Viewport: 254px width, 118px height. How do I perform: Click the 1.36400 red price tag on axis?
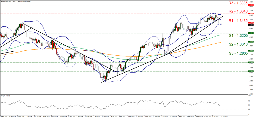pos(250,14)
